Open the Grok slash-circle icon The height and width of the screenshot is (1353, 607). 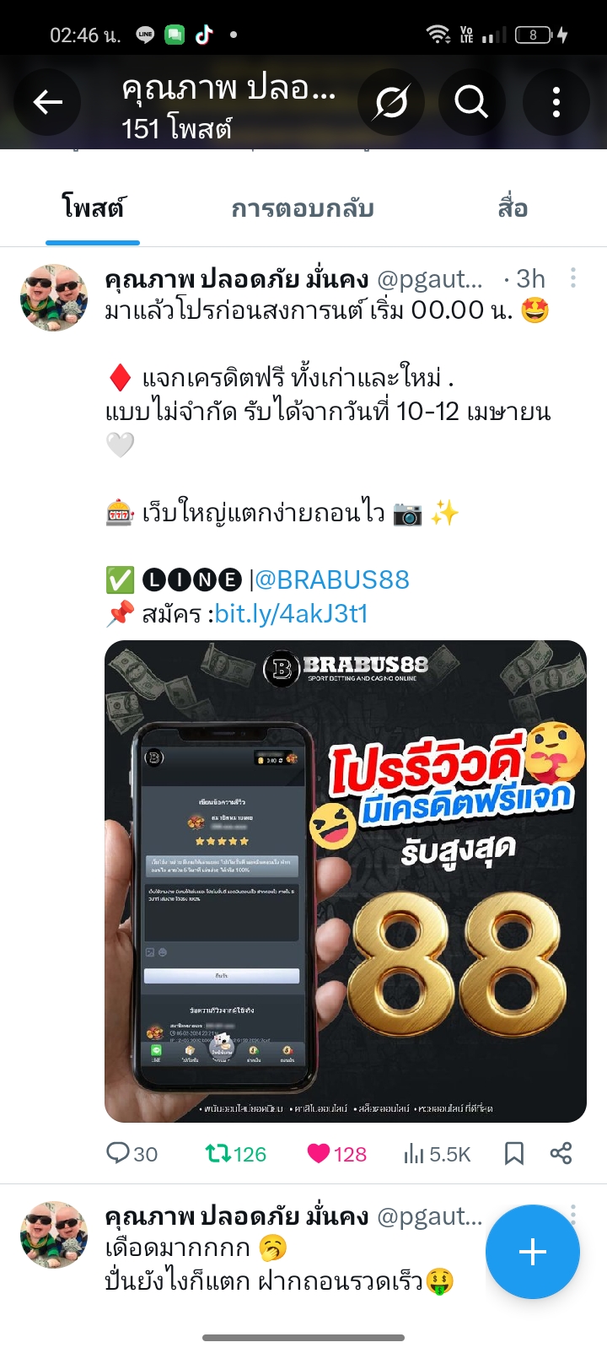[x=391, y=102]
